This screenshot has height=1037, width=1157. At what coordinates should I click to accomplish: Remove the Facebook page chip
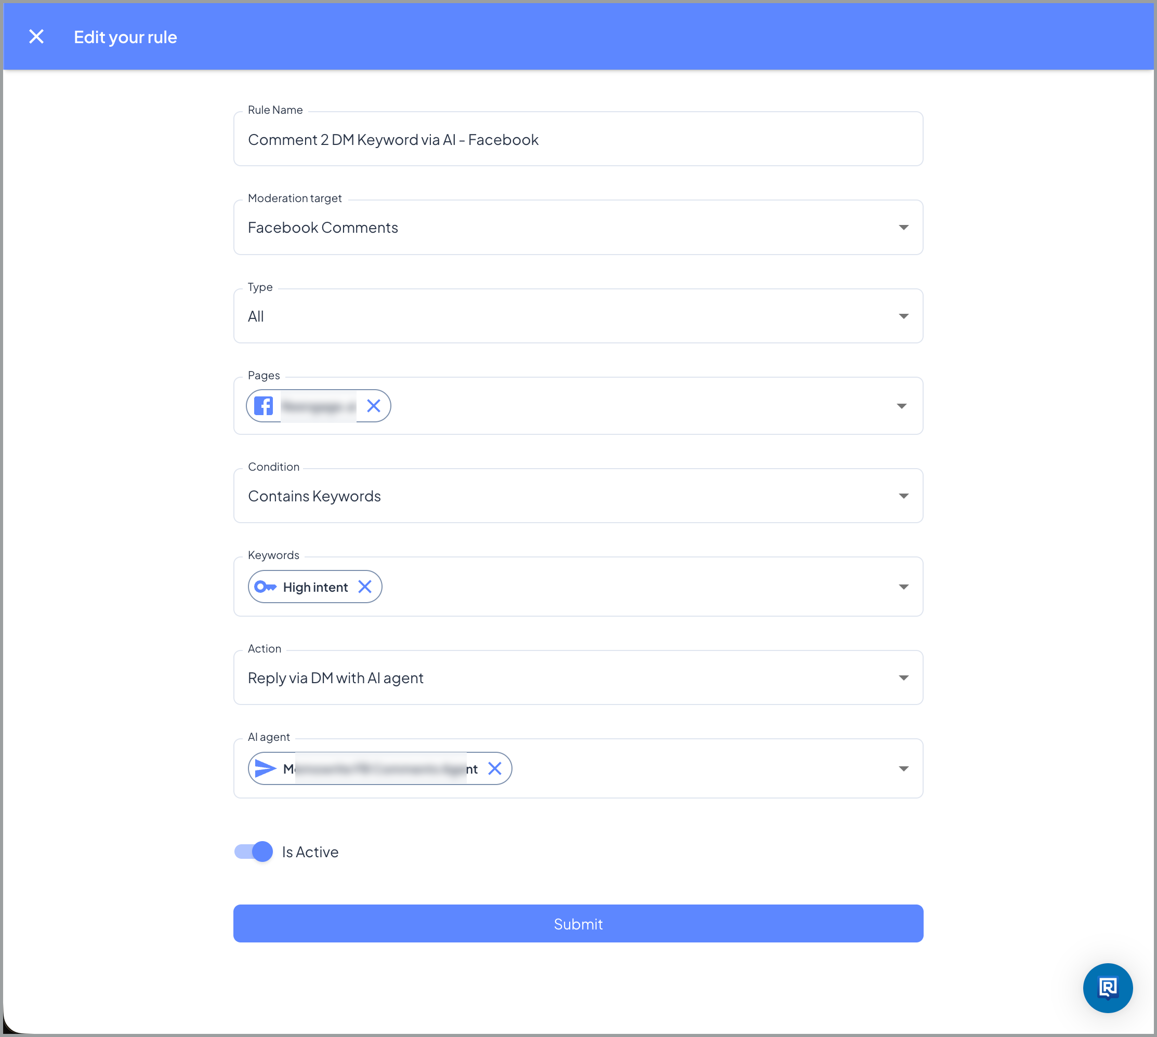click(x=373, y=406)
